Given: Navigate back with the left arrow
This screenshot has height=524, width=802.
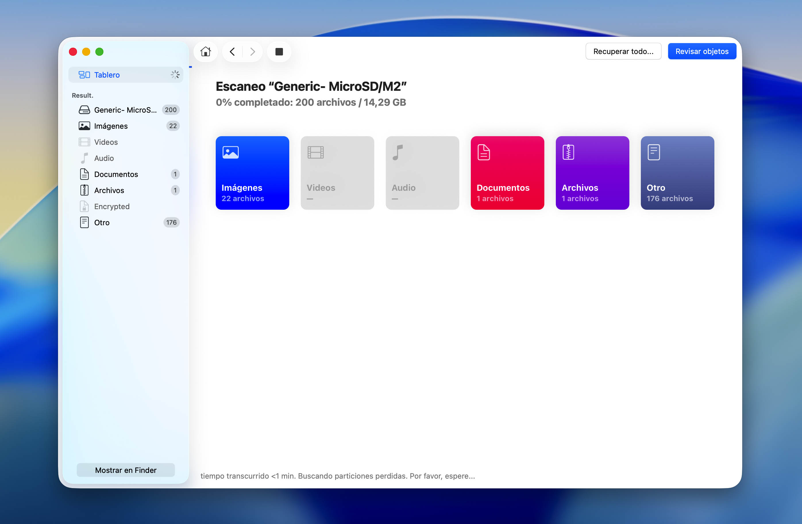Looking at the screenshot, I should tap(232, 51).
